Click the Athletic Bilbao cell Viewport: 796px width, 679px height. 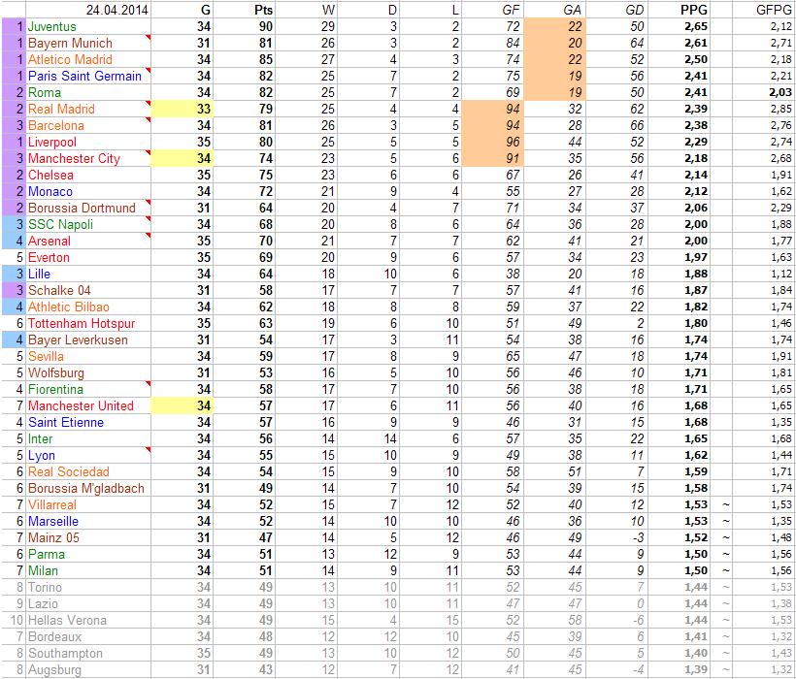[88, 307]
